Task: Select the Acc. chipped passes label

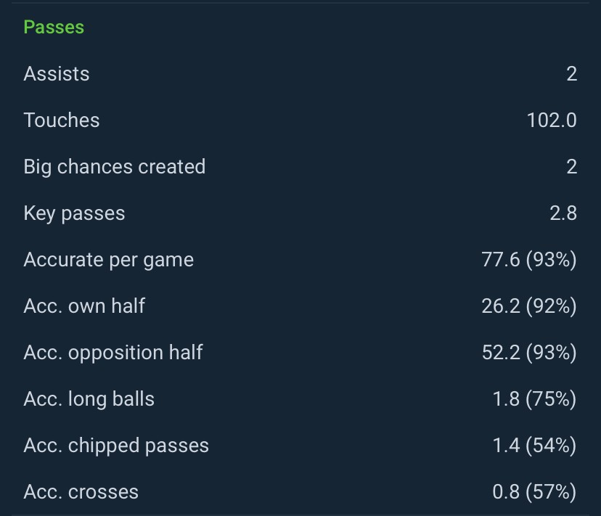Action: [x=116, y=446]
